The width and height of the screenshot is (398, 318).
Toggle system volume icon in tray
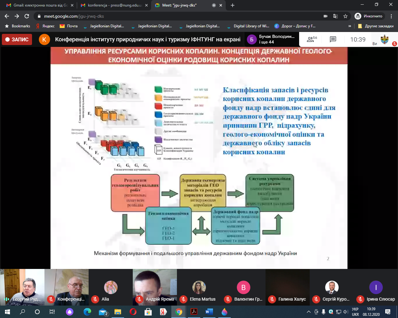tap(346, 312)
